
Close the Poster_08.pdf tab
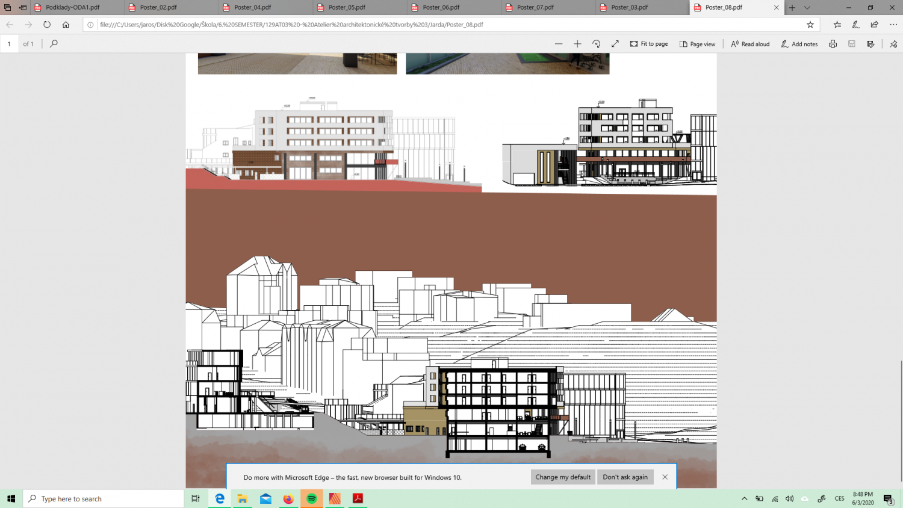click(x=776, y=8)
